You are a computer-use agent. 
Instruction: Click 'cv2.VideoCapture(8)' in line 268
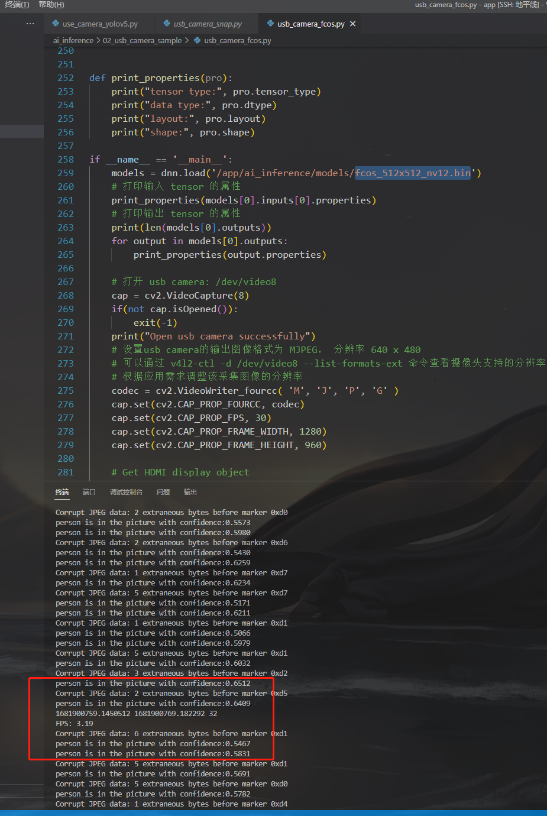click(x=197, y=296)
